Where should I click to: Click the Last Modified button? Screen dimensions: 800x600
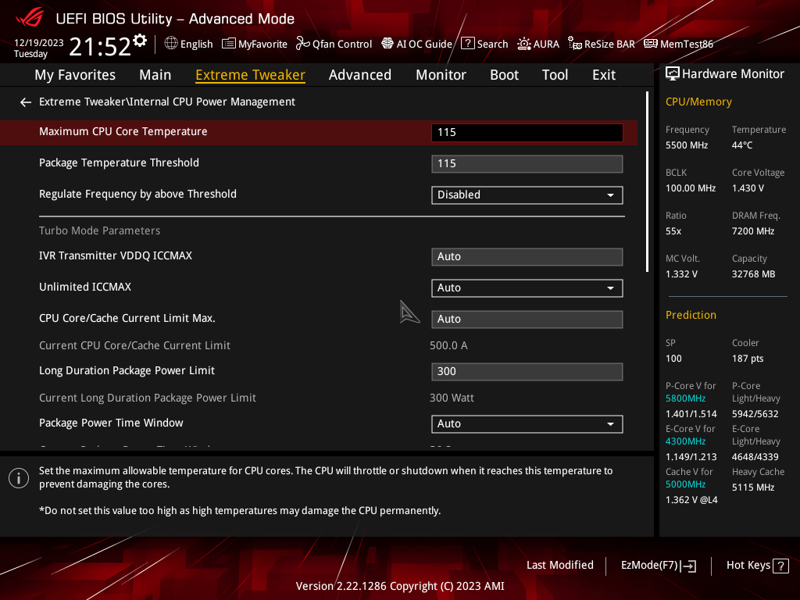pyautogui.click(x=559, y=566)
